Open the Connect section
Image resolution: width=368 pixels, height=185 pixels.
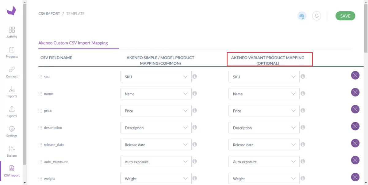click(12, 72)
